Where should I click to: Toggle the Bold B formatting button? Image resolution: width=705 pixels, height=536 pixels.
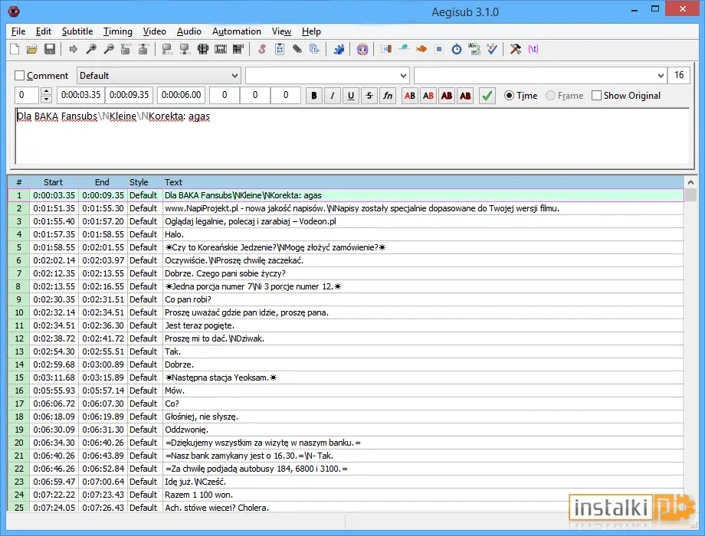(314, 95)
